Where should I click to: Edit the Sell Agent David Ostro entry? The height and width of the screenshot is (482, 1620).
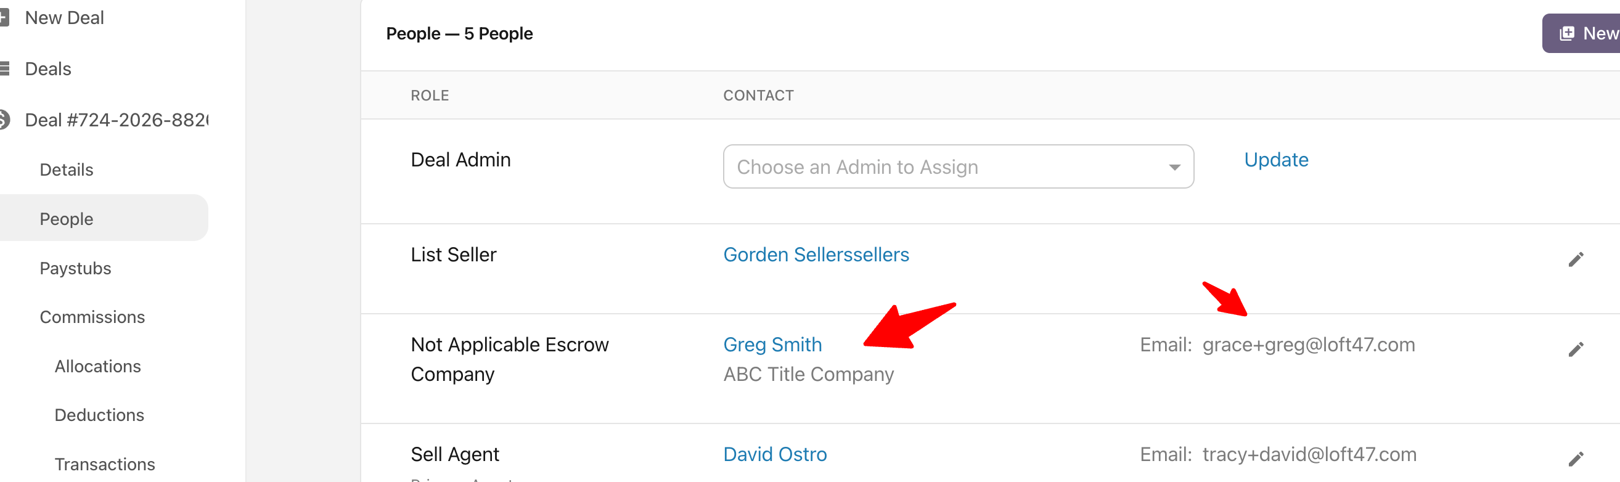click(1576, 459)
